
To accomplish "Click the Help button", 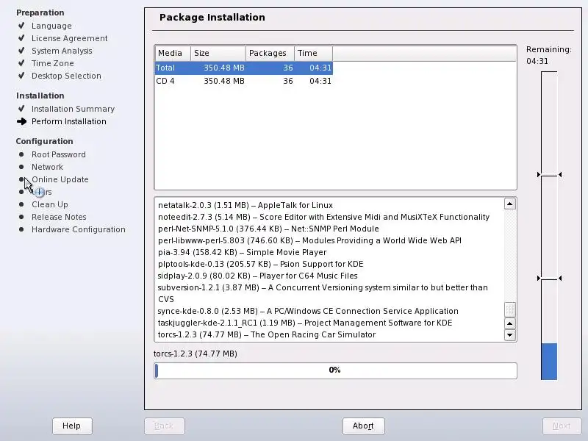I will (x=72, y=426).
